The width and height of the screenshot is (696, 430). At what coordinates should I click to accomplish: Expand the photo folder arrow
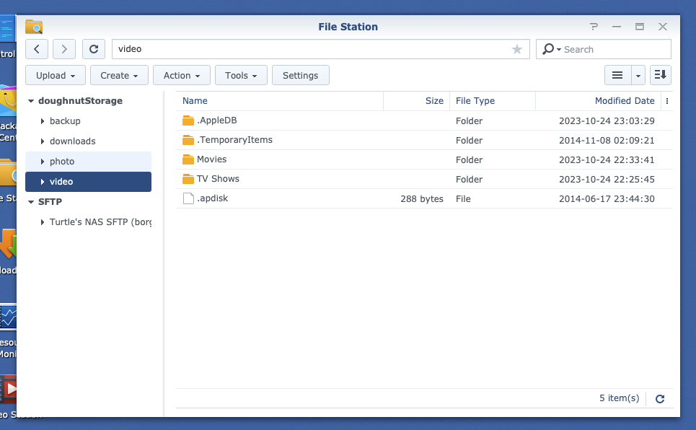tap(42, 162)
